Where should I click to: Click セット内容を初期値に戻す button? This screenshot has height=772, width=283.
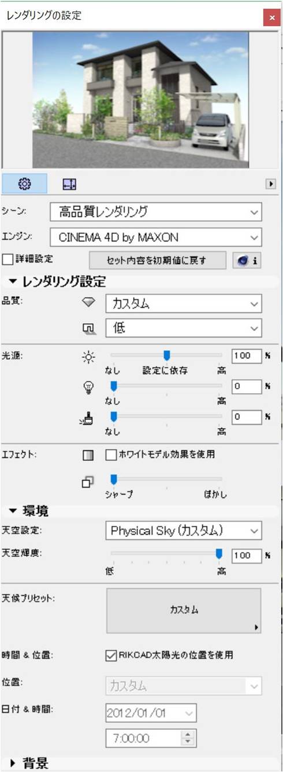[x=157, y=261]
